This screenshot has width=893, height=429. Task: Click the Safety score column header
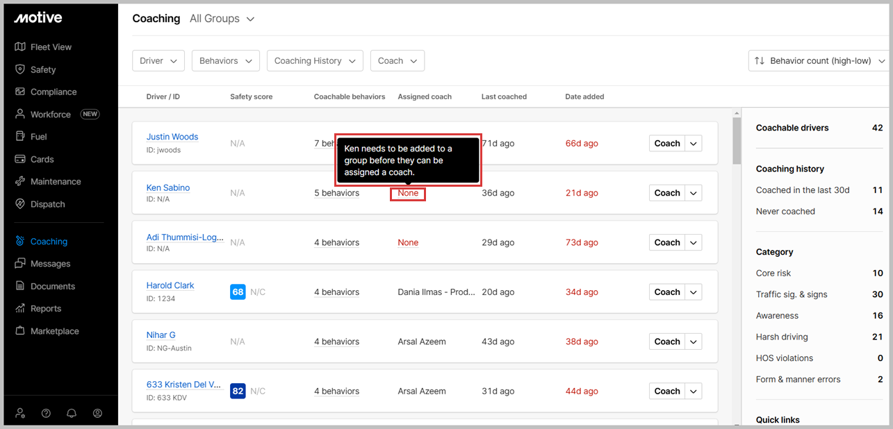click(x=252, y=96)
